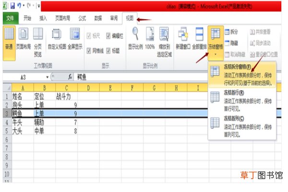Select column H header
The height and width of the screenshot is (192, 288).
[x=176, y=88]
